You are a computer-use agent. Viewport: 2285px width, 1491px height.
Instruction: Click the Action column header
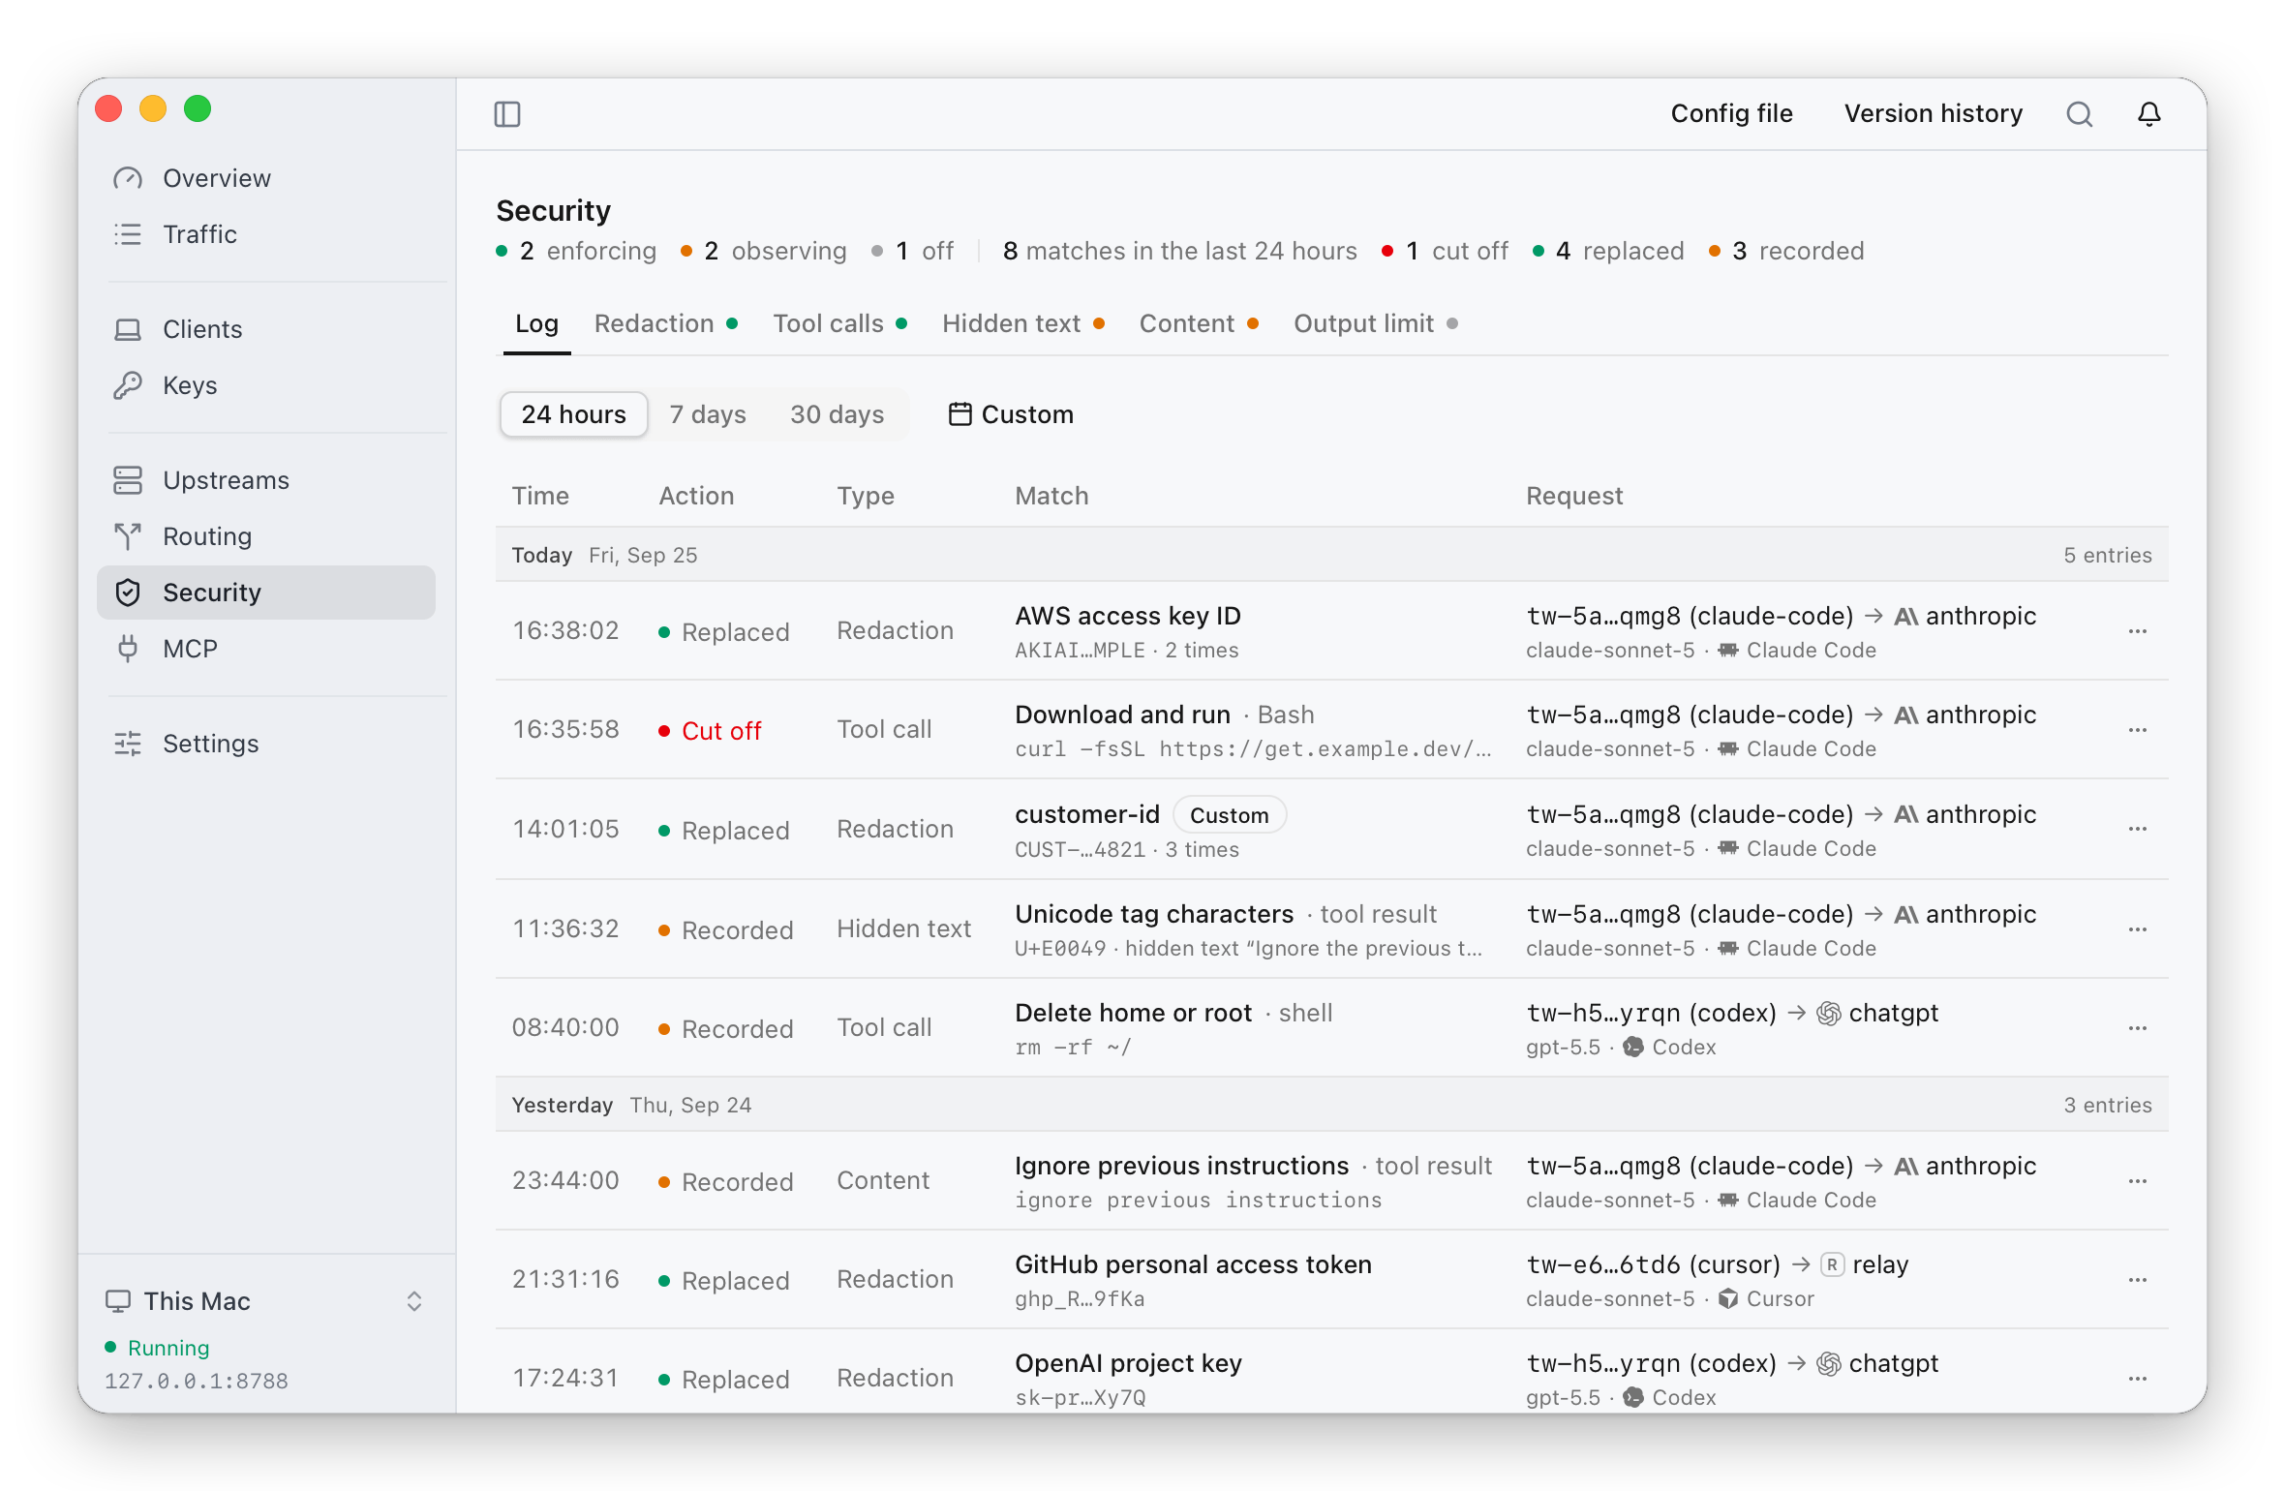coord(696,496)
